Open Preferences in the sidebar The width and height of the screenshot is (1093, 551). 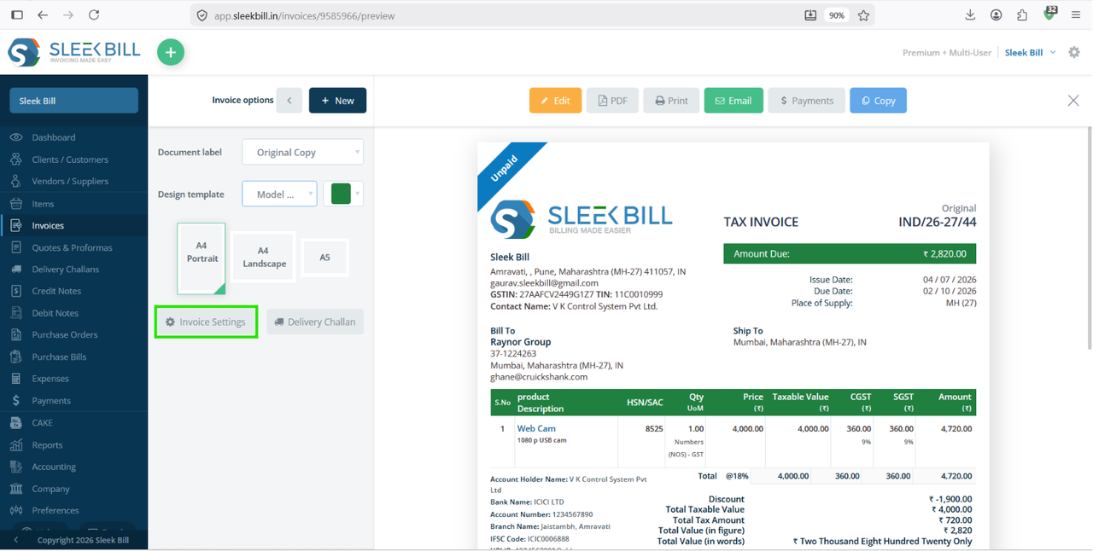coord(56,510)
